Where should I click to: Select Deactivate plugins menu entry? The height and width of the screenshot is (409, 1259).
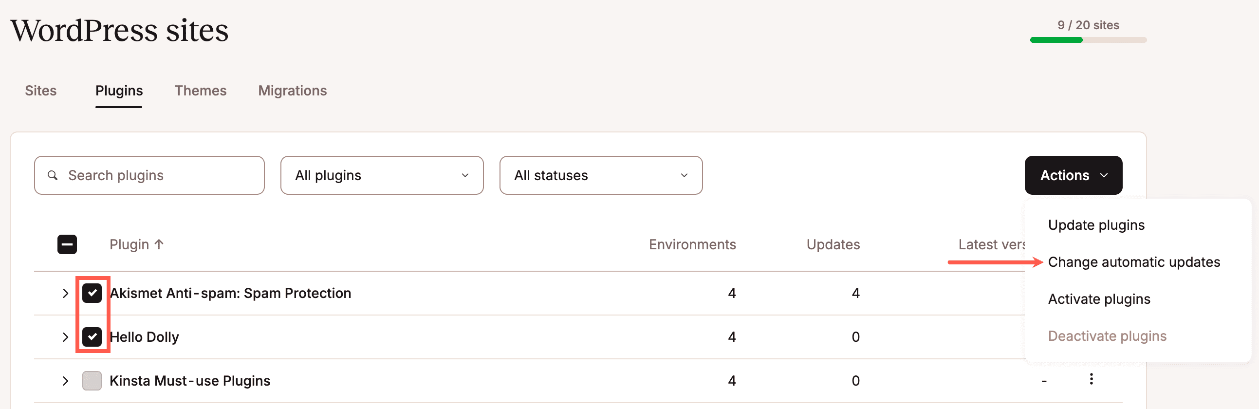1107,336
